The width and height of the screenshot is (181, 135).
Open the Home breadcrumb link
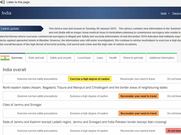164,13
